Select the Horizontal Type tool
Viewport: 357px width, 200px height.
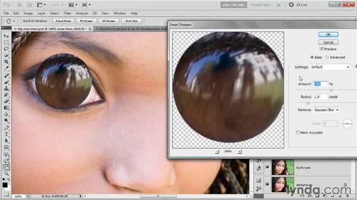(x=6, y=134)
